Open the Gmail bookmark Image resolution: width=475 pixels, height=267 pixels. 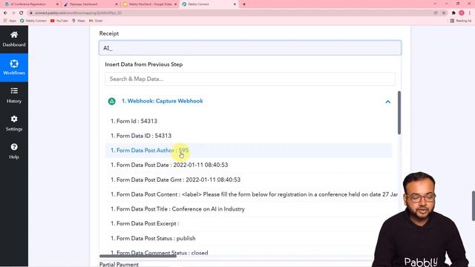pos(96,21)
